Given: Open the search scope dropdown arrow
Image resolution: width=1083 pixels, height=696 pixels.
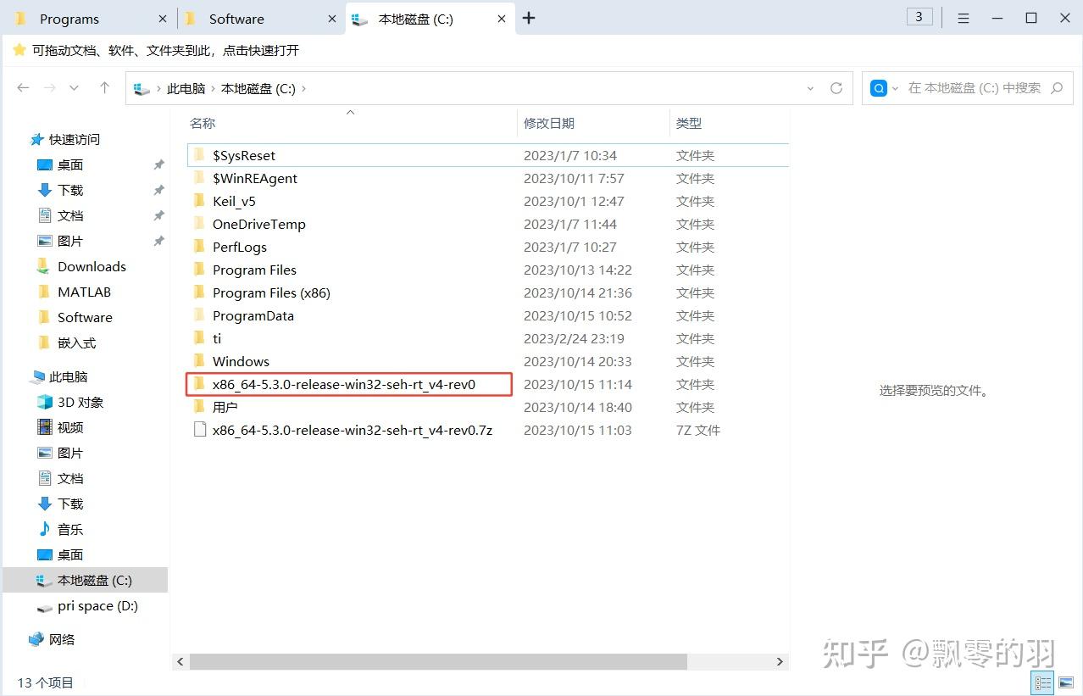Looking at the screenshot, I should [896, 87].
